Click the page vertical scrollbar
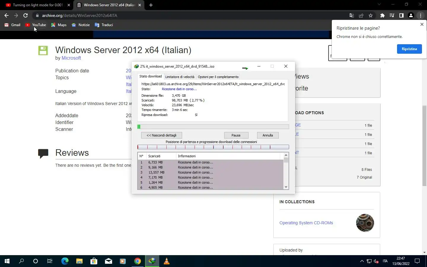The image size is (427, 267). pos(425,145)
